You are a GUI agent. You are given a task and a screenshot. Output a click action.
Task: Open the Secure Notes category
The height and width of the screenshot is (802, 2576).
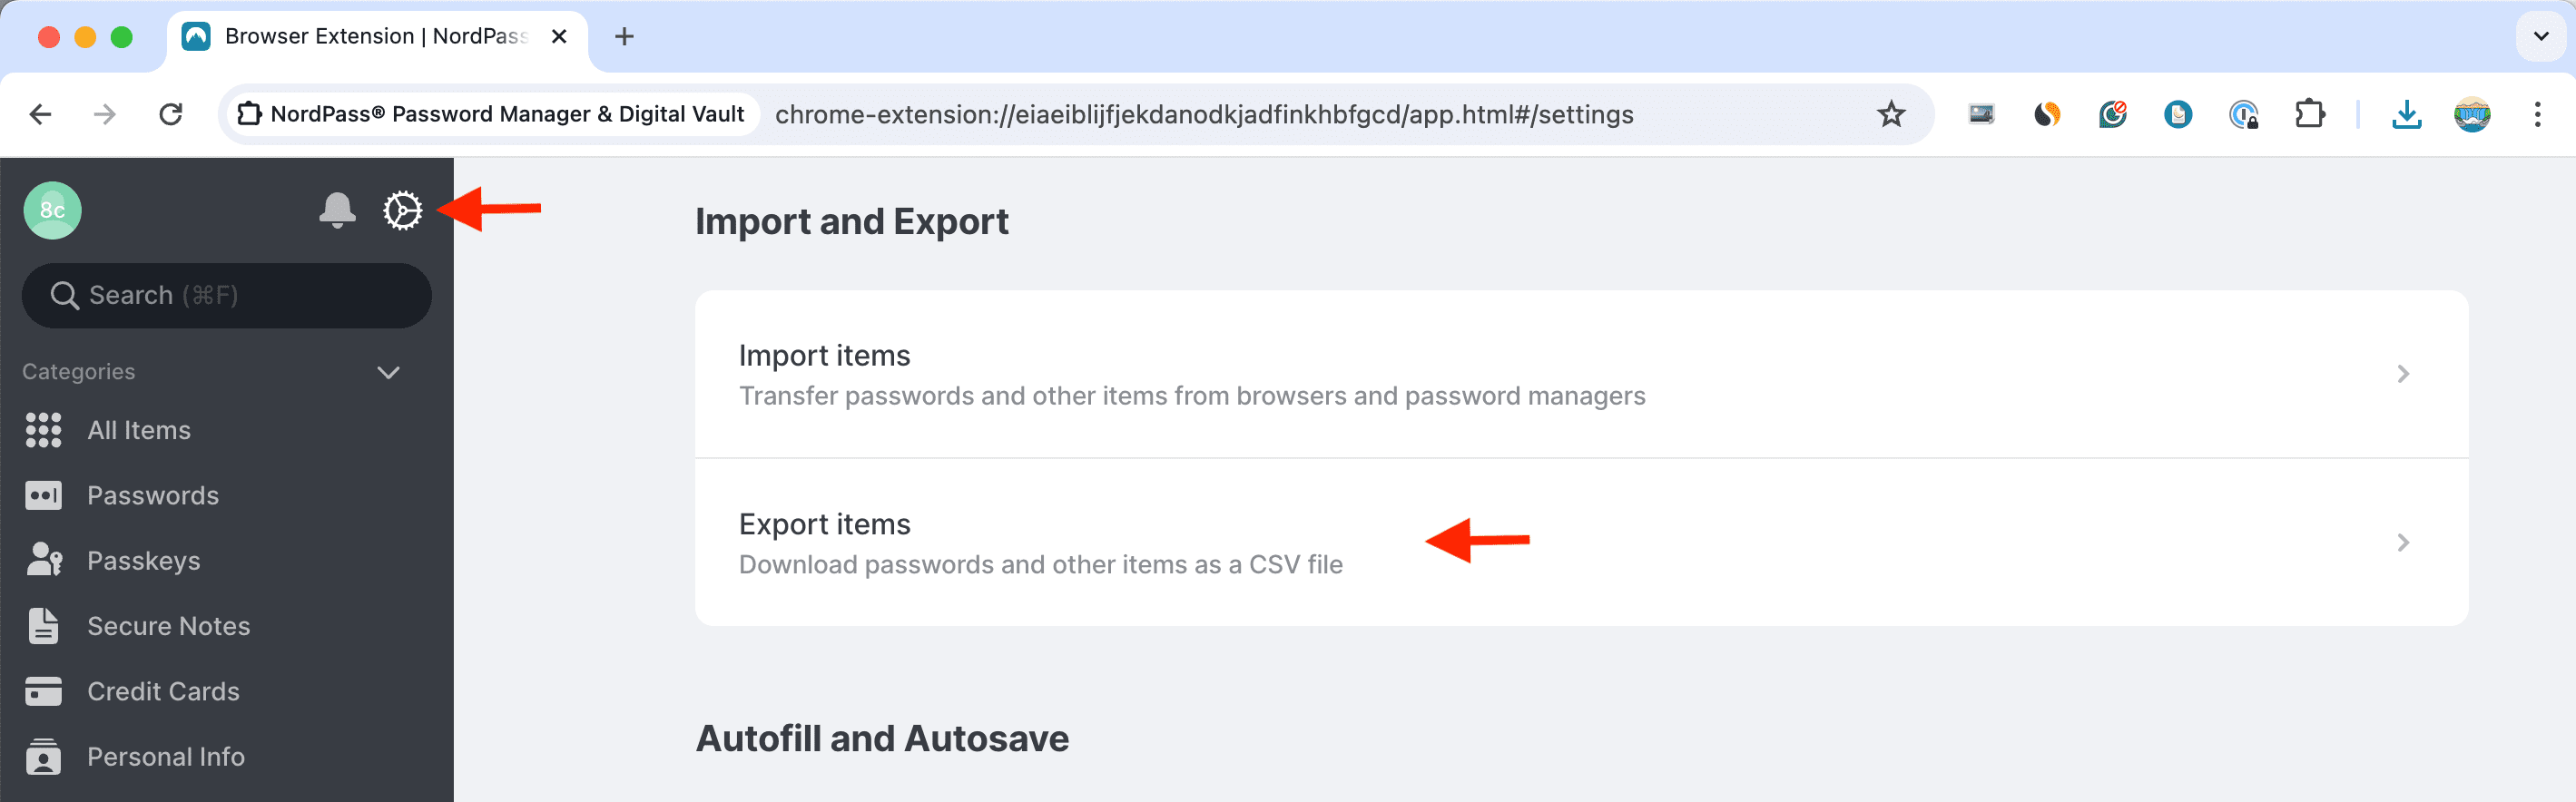click(x=168, y=626)
